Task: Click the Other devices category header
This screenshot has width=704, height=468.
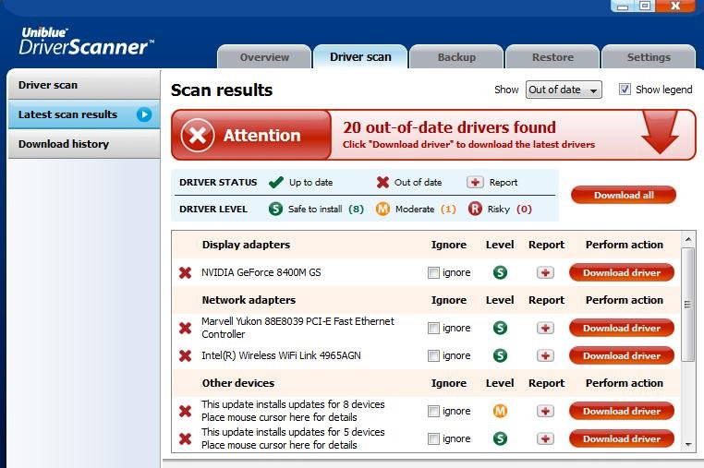Action: coord(238,383)
